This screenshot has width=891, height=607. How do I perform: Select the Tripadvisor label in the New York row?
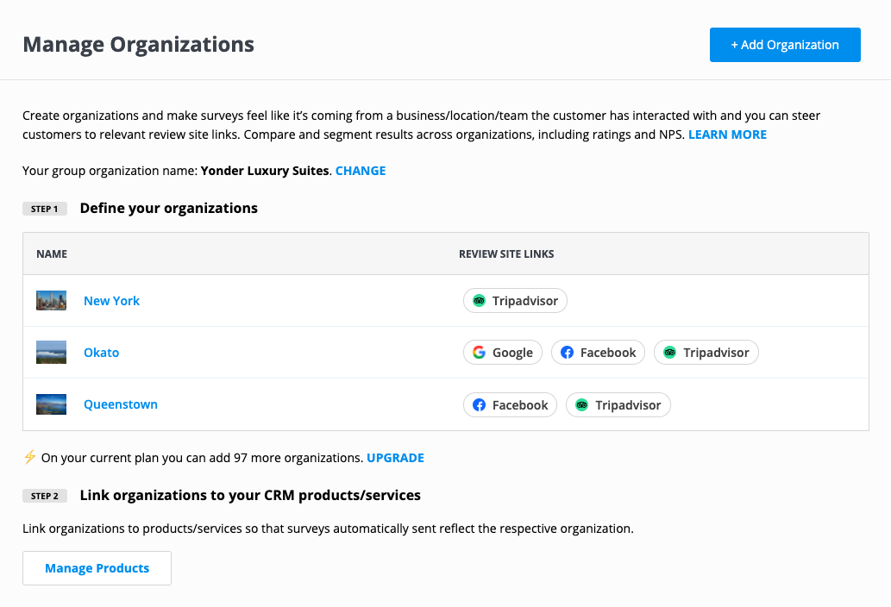coord(525,301)
